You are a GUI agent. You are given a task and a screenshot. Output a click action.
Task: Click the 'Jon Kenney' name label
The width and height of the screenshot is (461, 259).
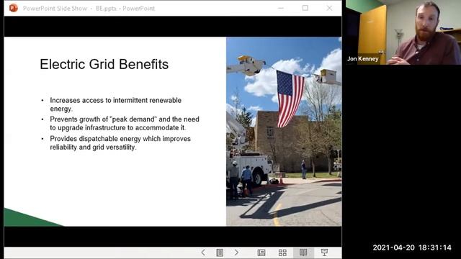point(362,59)
